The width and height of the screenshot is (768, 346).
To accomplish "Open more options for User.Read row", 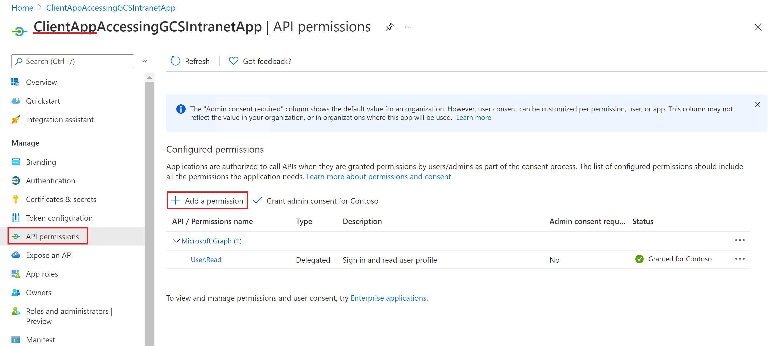I will tap(739, 259).
